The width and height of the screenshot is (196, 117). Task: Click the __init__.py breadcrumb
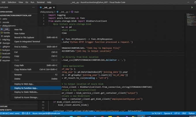tap(63, 12)
